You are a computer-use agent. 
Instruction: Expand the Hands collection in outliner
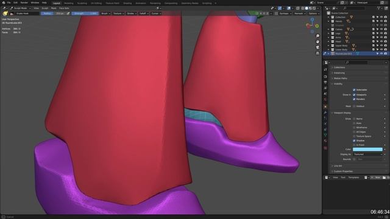coord(328,21)
